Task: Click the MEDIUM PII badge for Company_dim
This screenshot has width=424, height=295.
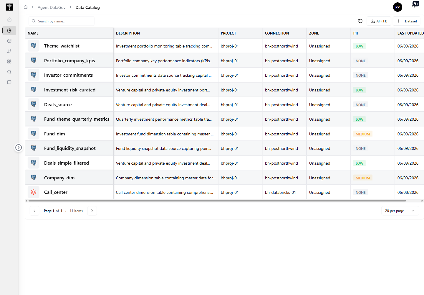Action: pos(363,178)
